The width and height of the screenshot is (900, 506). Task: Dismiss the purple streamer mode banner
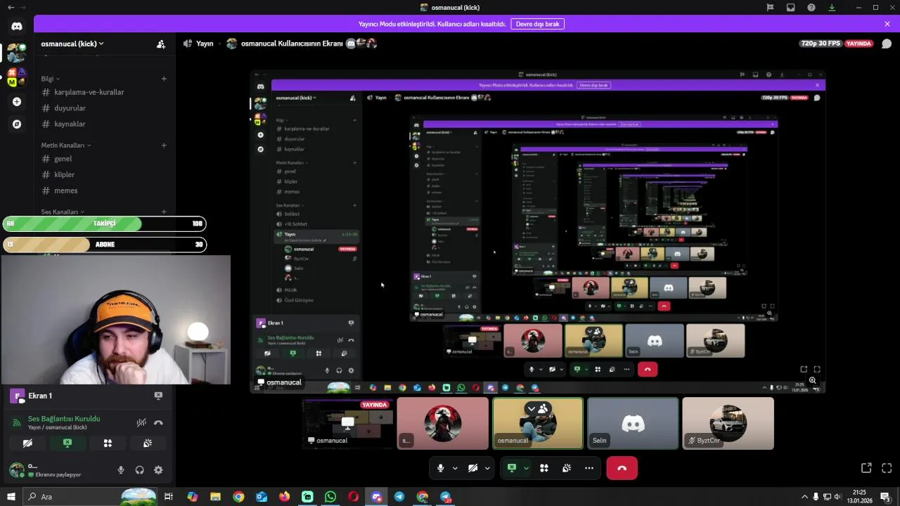tap(887, 24)
